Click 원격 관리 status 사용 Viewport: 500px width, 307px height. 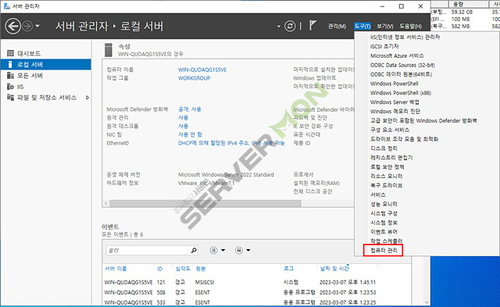pos(183,118)
